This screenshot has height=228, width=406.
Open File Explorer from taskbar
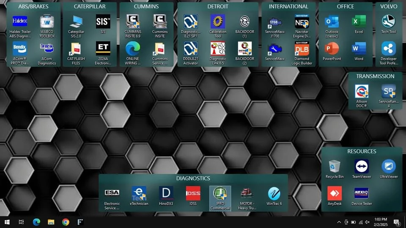point(51,222)
